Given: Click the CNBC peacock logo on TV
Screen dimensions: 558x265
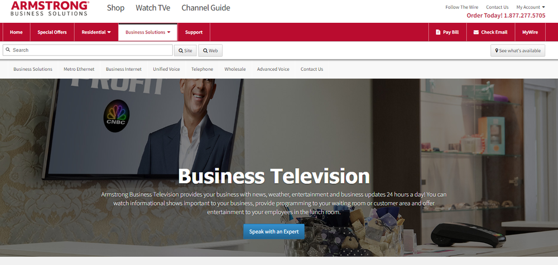Looking at the screenshot, I should point(117,116).
